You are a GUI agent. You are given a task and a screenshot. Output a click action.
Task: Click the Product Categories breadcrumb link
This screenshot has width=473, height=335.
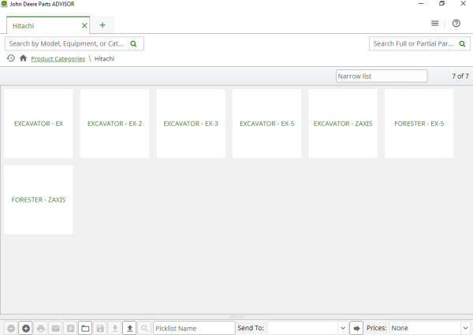58,59
